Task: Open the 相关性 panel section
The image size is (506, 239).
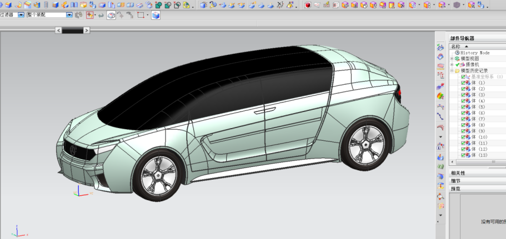Action: tap(458, 173)
